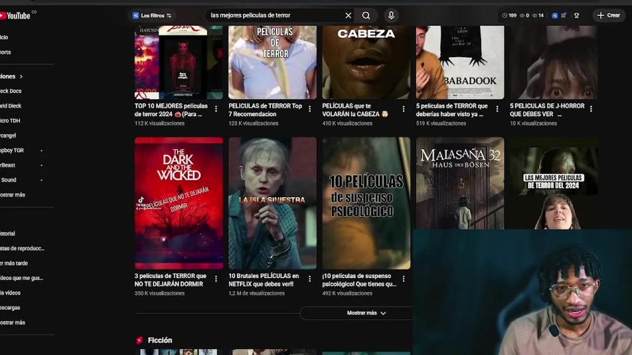The width and height of the screenshot is (632, 355).
Task: Click the Ficción section icon
Action: (139, 340)
